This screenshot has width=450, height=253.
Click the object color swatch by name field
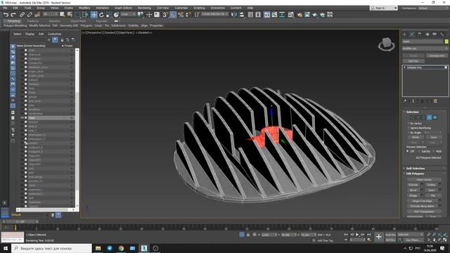coord(446,41)
